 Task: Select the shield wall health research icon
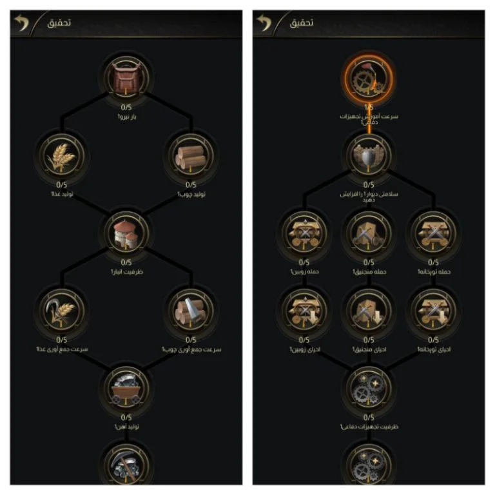(x=369, y=155)
